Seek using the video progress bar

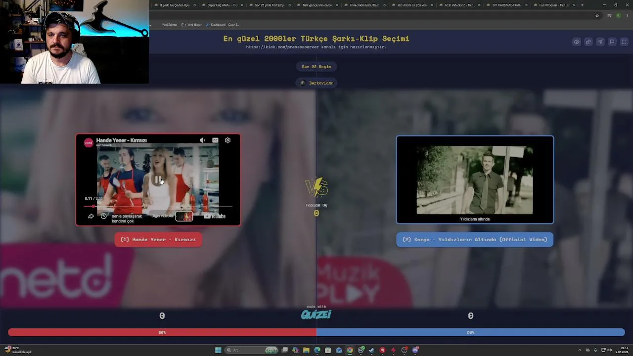[158, 206]
